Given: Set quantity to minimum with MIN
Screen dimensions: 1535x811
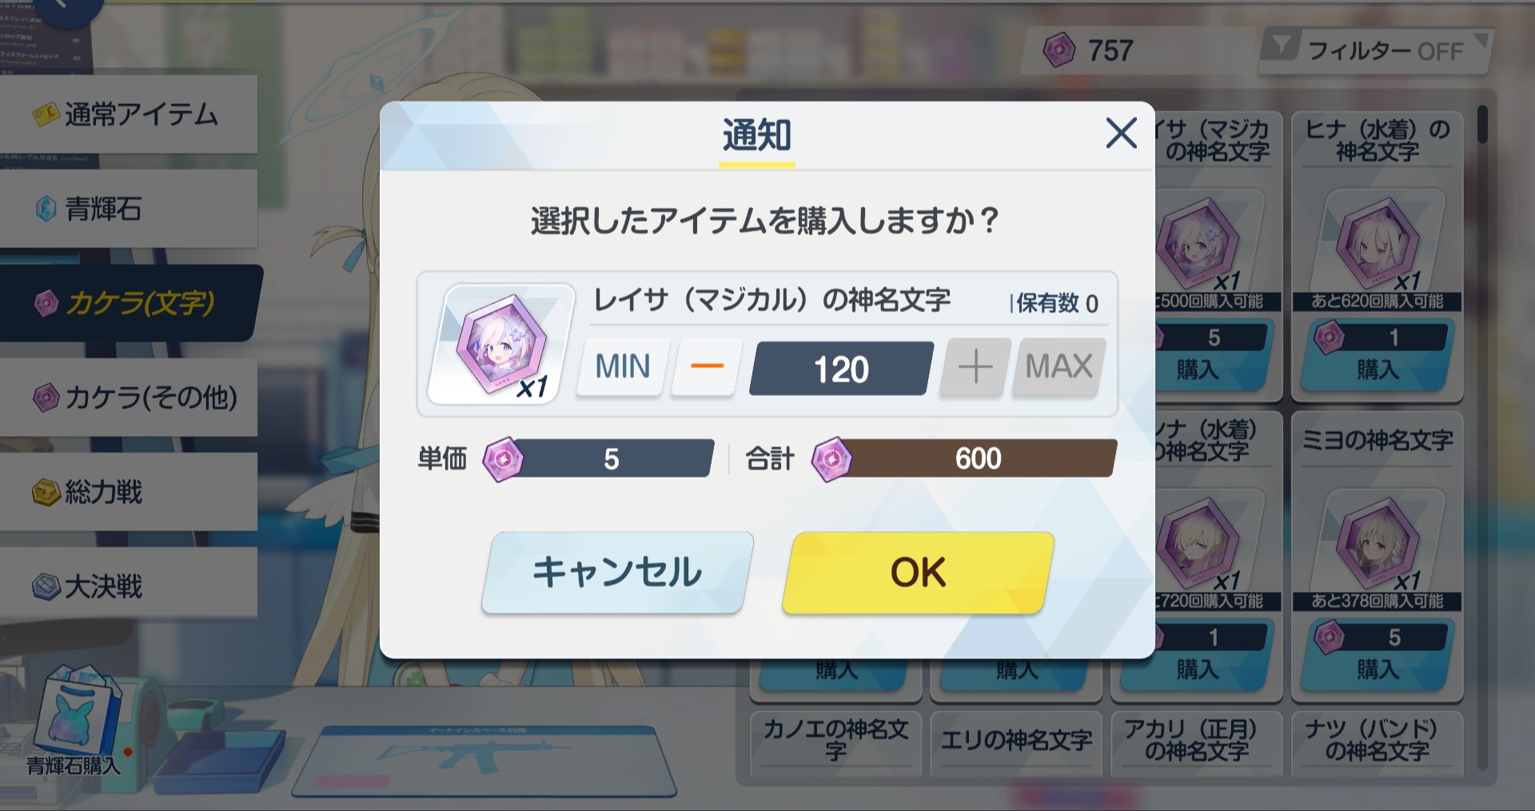Looking at the screenshot, I should point(623,366).
